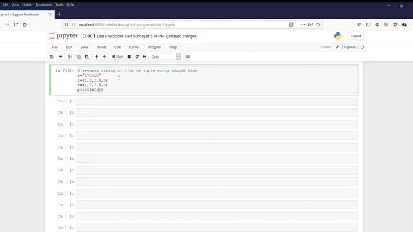The height and width of the screenshot is (232, 413).
Task: Click the Last Checkpoint status text
Action: (x=130, y=36)
